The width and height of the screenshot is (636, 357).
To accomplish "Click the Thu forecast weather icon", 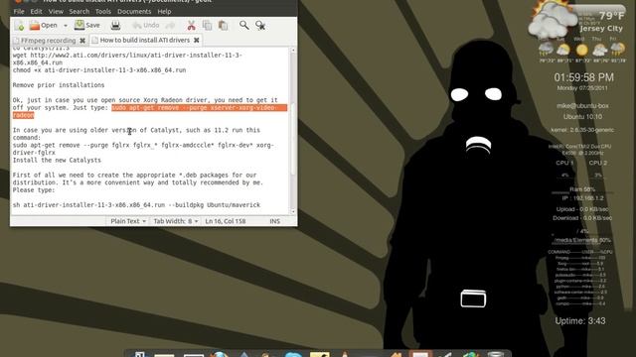I will (599, 50).
